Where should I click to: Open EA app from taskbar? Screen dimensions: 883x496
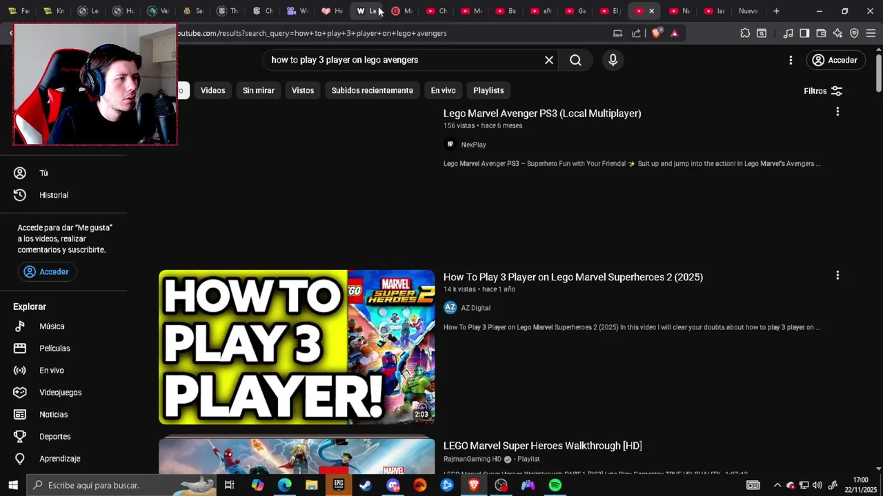tap(419, 485)
